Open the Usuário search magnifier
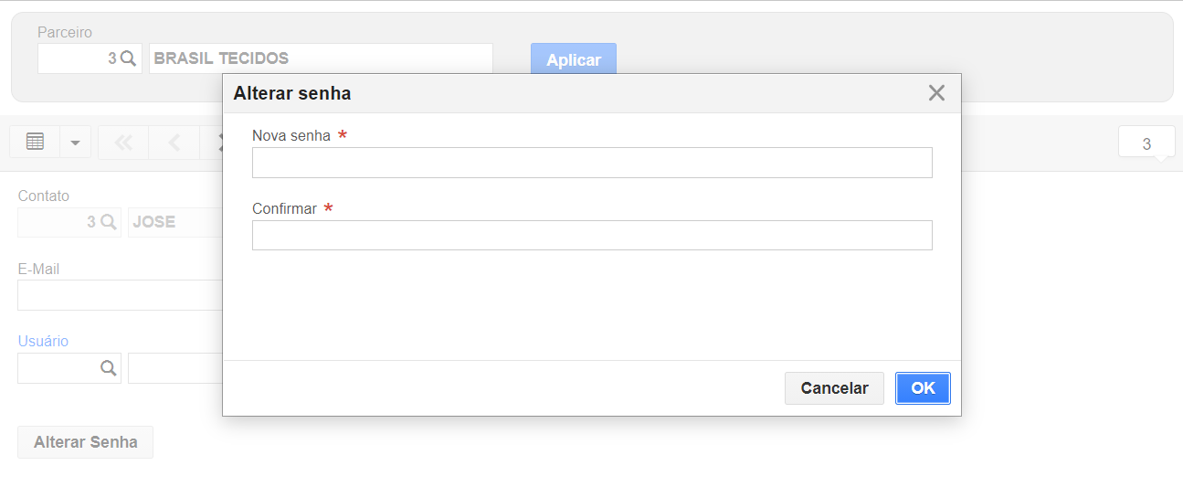The image size is (1183, 487). 108,368
